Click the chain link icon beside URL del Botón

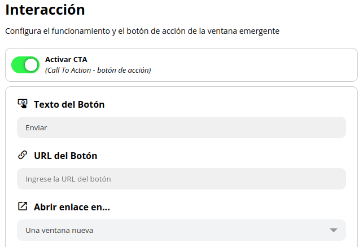click(23, 155)
